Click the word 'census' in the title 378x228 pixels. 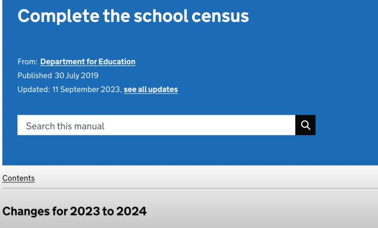point(220,16)
